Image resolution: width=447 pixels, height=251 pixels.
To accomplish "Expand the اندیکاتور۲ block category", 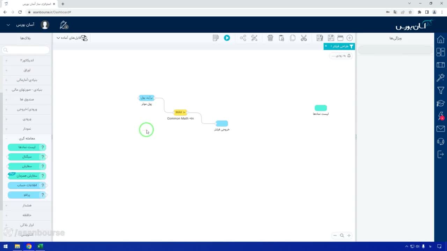I will (27, 60).
